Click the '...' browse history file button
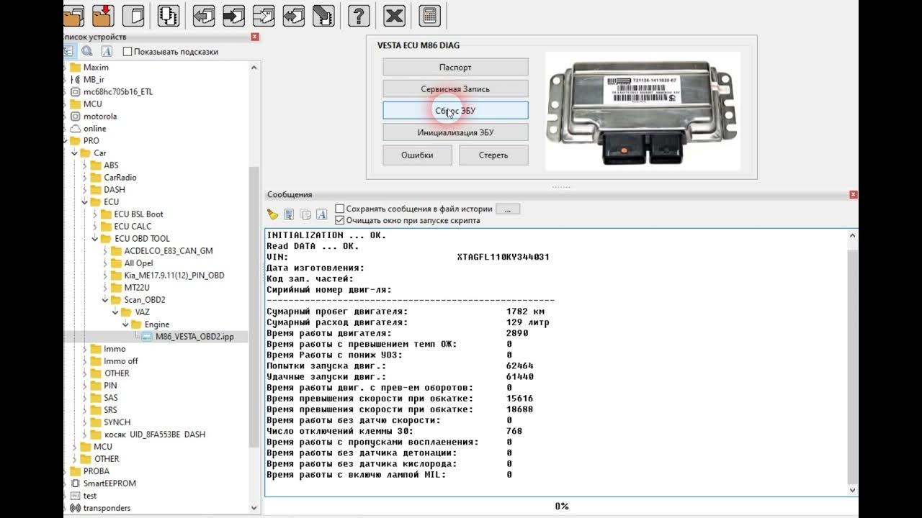The image size is (922, 518). tap(508, 209)
